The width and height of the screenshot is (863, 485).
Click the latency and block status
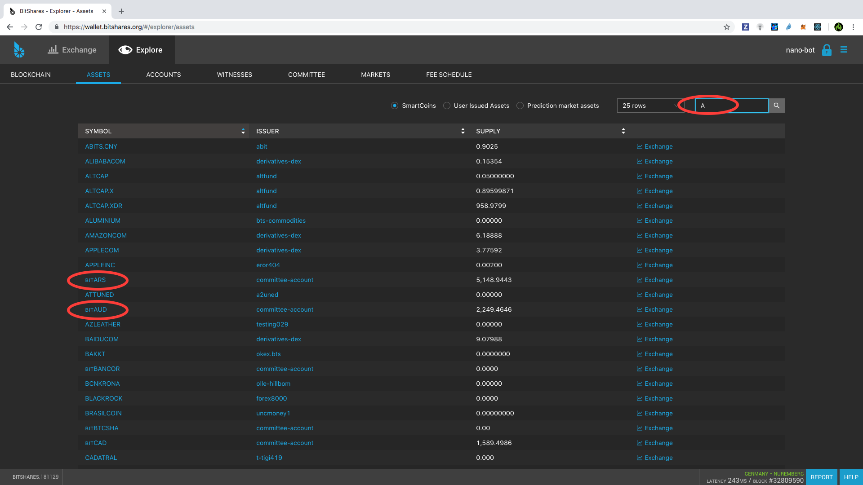(755, 481)
